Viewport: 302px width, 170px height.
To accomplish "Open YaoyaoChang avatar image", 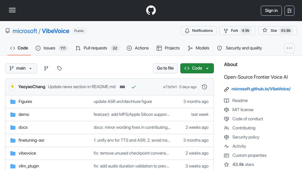I will (x=13, y=87).
